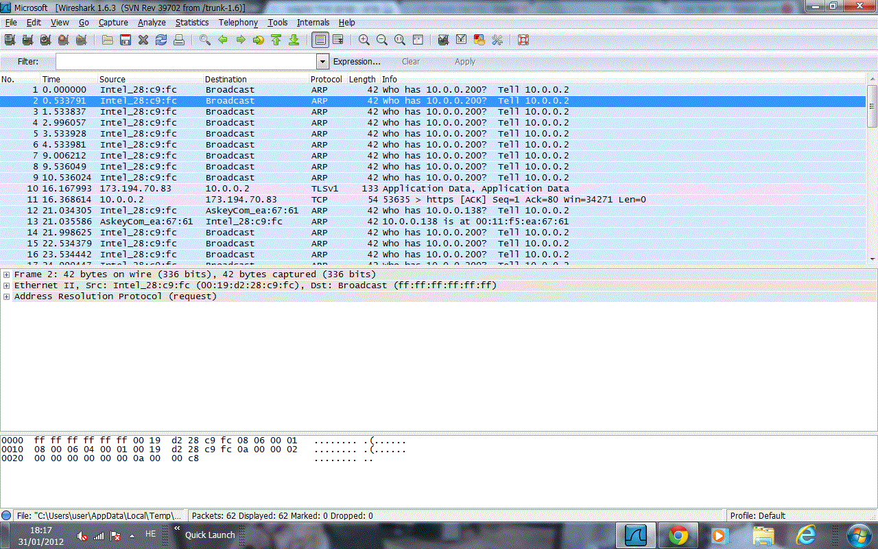Image resolution: width=878 pixels, height=549 pixels.
Task: Toggle auto scroll in live capture
Action: pyautogui.click(x=338, y=40)
